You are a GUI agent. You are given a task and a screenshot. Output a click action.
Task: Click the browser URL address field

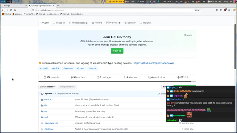coord(111,10)
